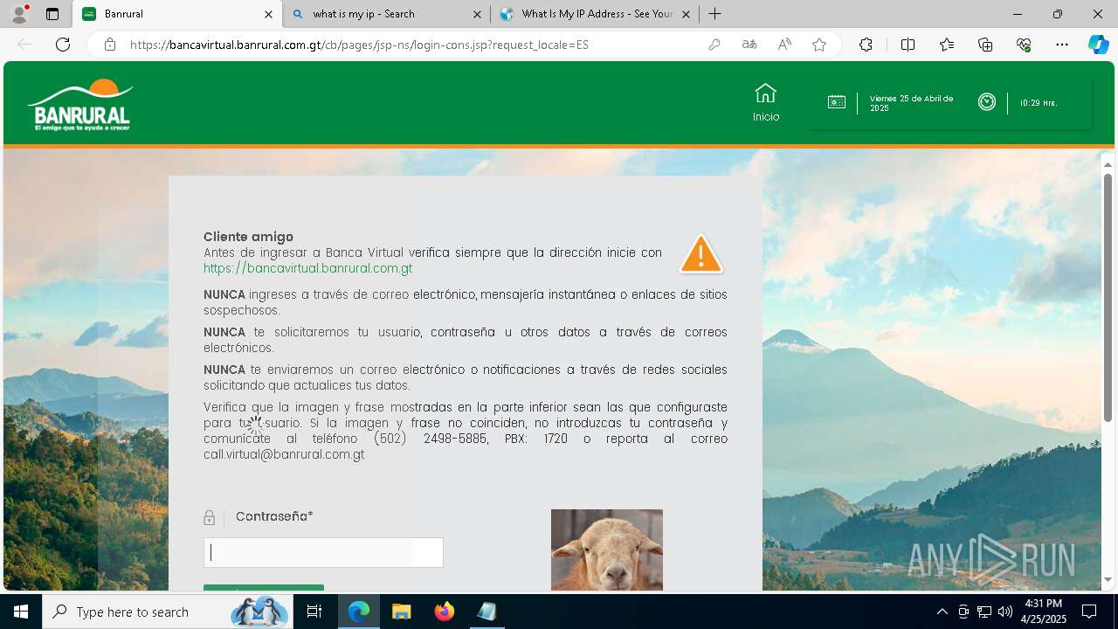Switch to What Is My IP Address tab
The height and width of the screenshot is (629, 1118).
click(595, 14)
